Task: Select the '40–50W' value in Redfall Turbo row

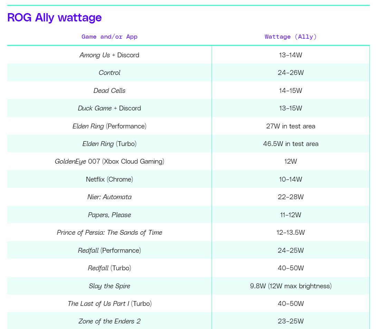Action: (291, 268)
